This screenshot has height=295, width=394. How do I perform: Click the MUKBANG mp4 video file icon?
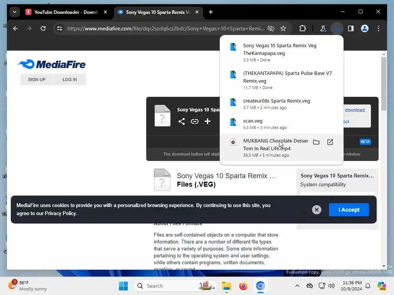tap(233, 142)
